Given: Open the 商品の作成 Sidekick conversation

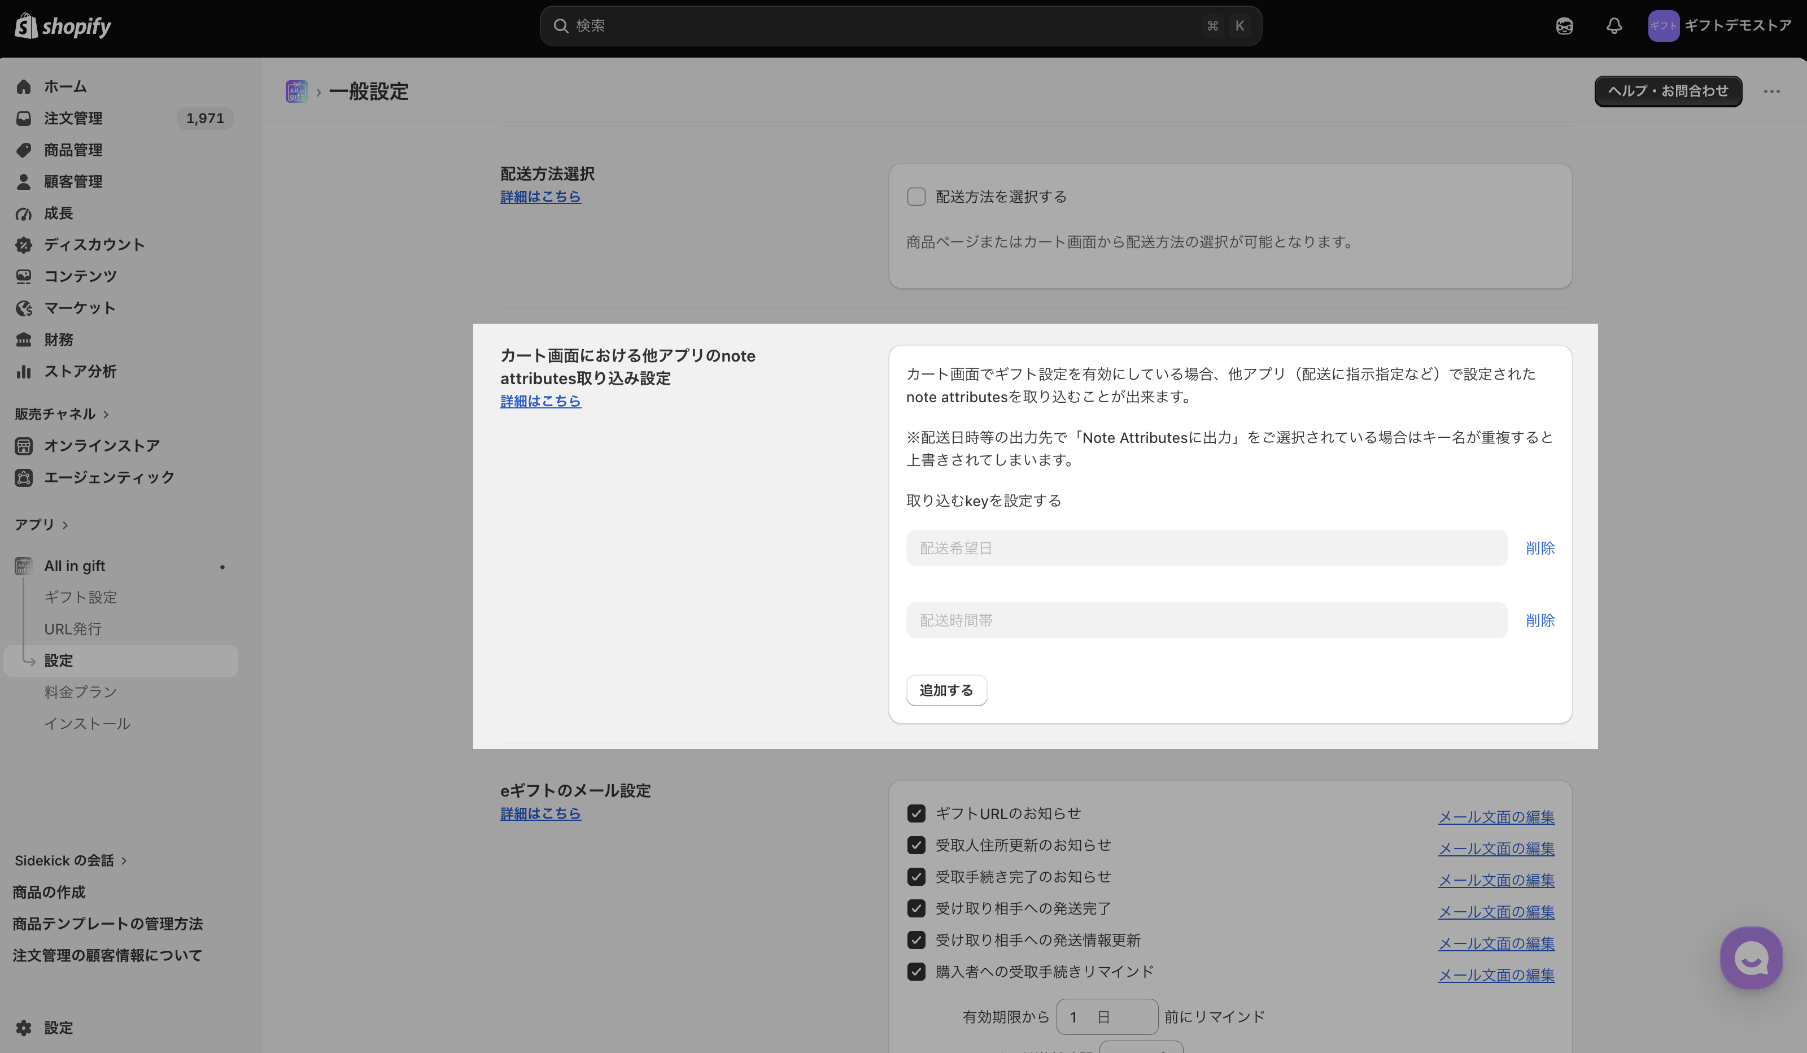Looking at the screenshot, I should point(49,891).
